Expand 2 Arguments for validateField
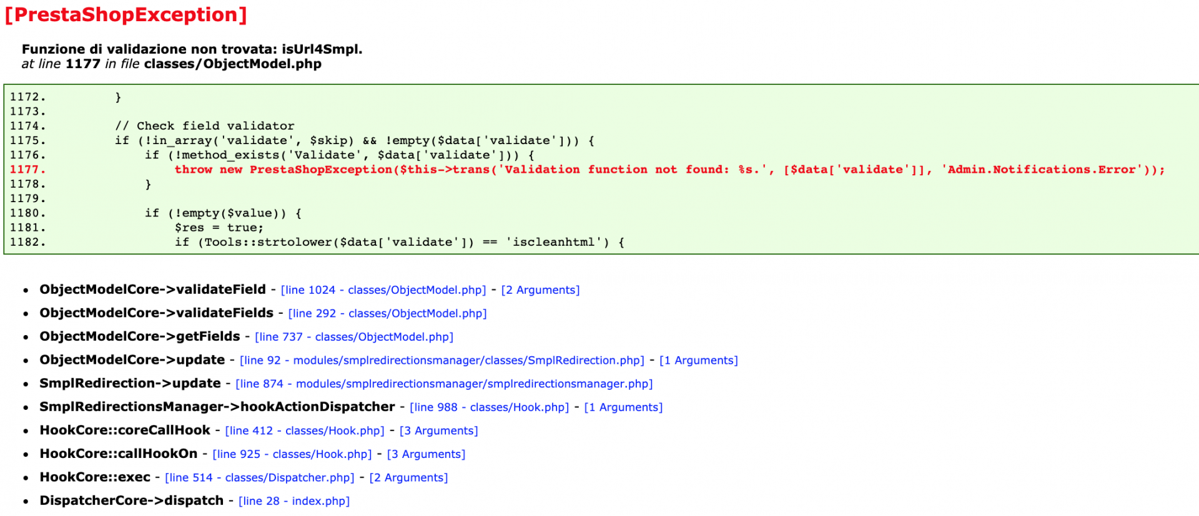 click(x=540, y=290)
